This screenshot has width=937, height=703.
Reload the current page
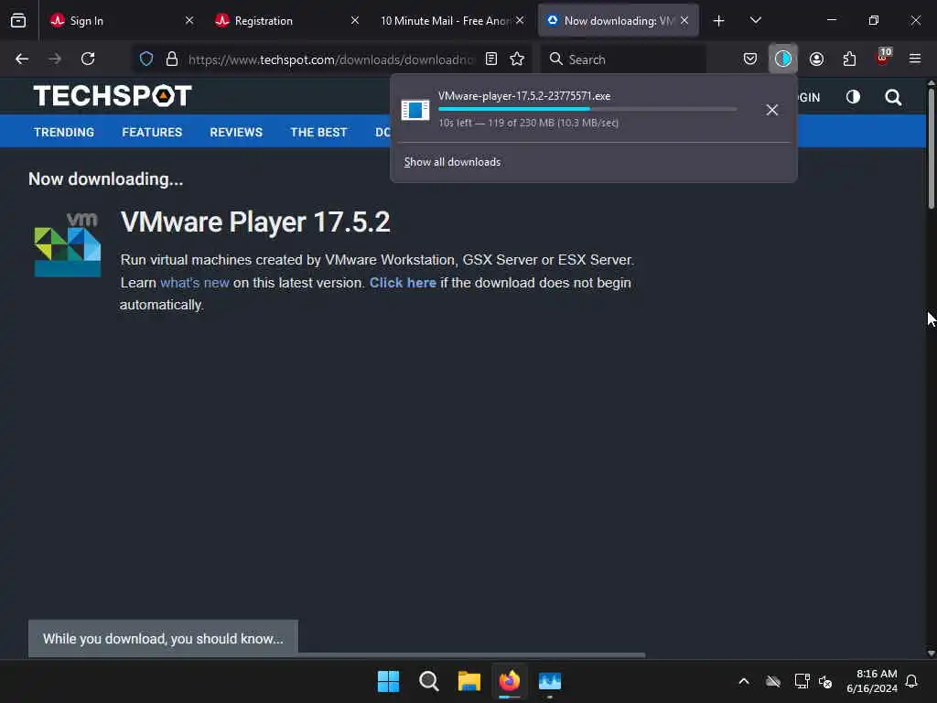88,59
